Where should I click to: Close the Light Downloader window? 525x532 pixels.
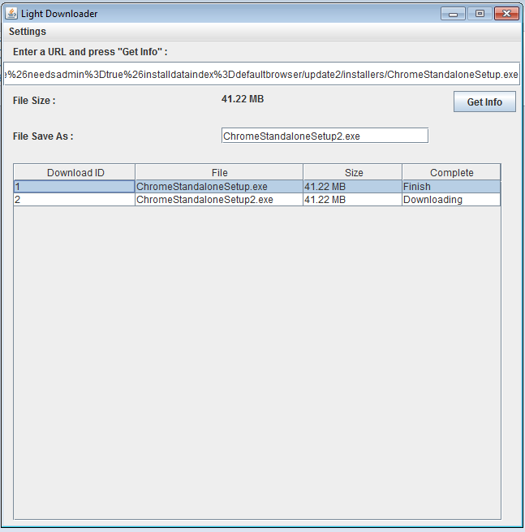click(506, 14)
